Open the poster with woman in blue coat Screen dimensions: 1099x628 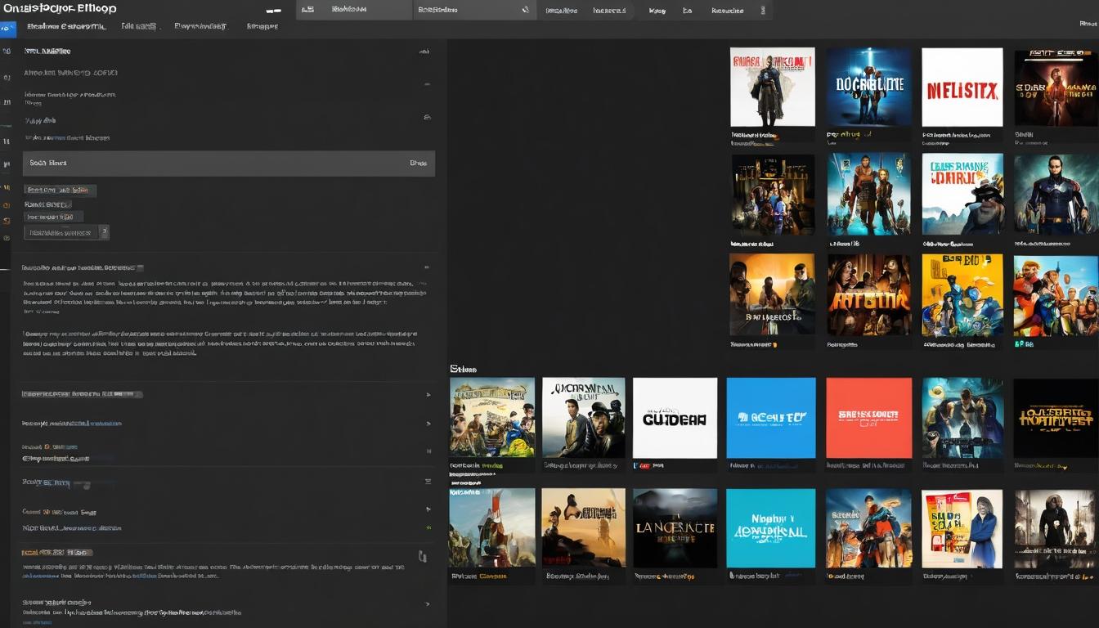962,528
